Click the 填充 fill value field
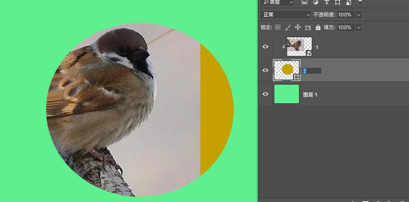Image resolution: width=409 pixels, height=202 pixels. click(x=346, y=27)
